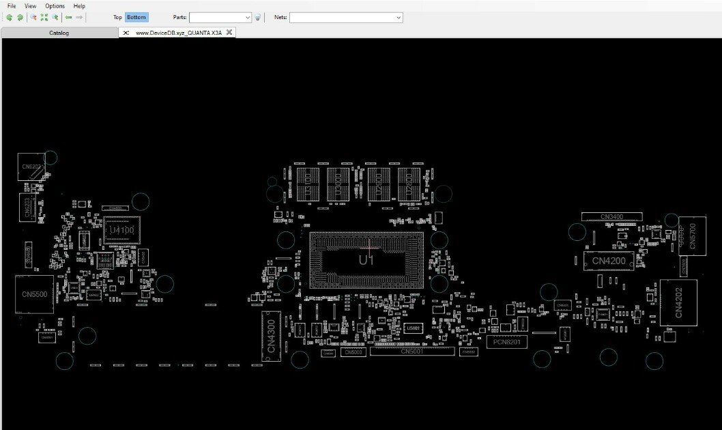Switch to the Top board side
Screen dimensions: 722x430
(117, 17)
